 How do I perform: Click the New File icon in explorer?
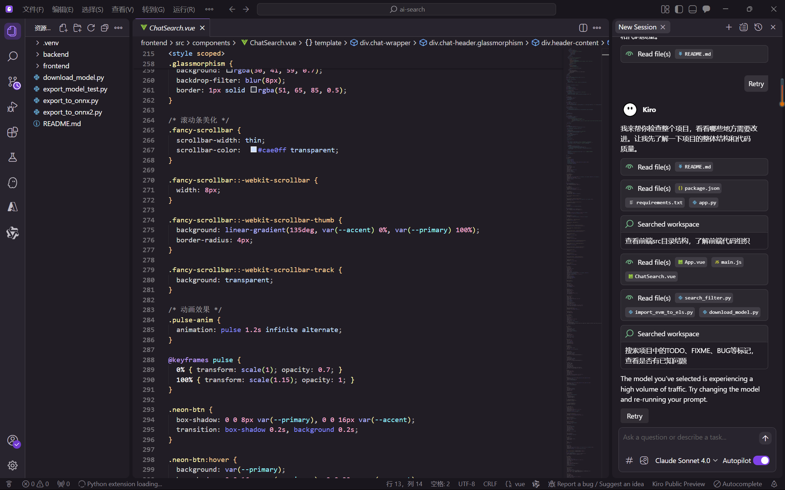(x=63, y=28)
